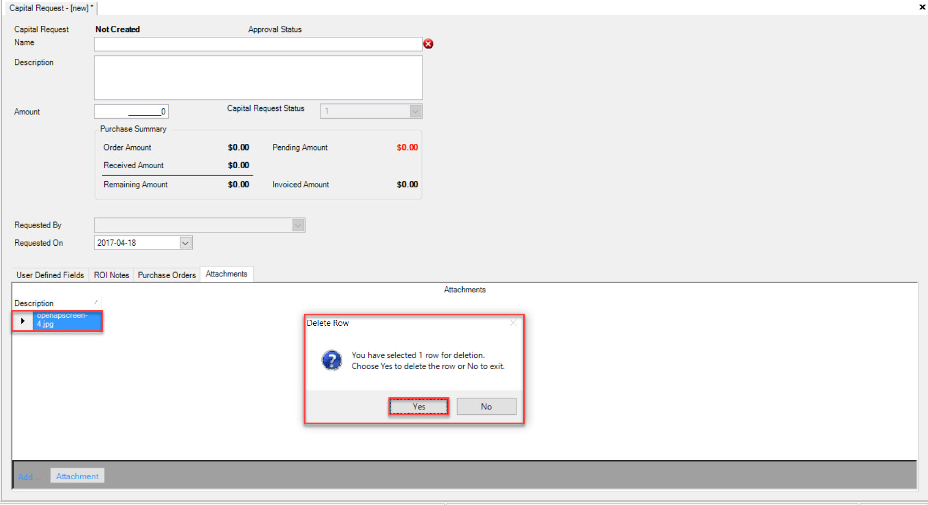
Task: Click the Add link in bottom bar
Action: [29, 477]
